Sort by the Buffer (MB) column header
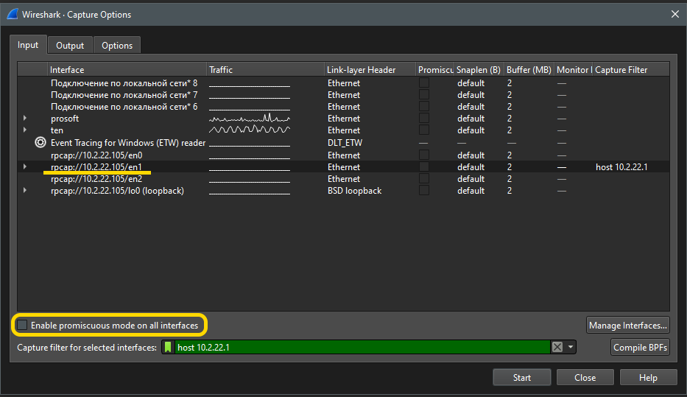Image resolution: width=687 pixels, height=397 pixels. click(529, 70)
